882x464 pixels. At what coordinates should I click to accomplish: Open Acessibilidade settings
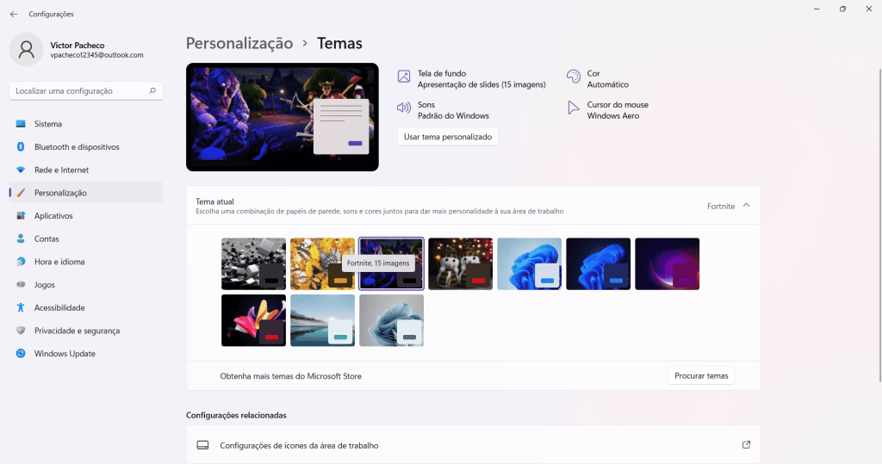coord(86,307)
